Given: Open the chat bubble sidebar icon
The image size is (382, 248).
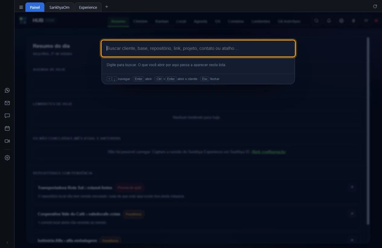Looking at the screenshot, I should pos(7,116).
